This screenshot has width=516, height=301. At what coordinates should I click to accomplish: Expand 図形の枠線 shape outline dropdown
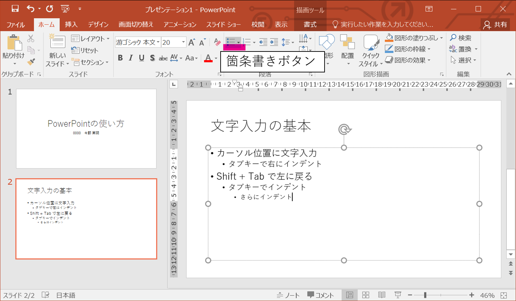[429, 49]
